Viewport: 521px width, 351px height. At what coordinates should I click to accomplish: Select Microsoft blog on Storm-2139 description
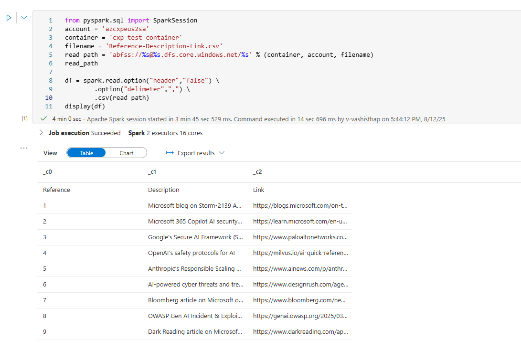point(195,206)
